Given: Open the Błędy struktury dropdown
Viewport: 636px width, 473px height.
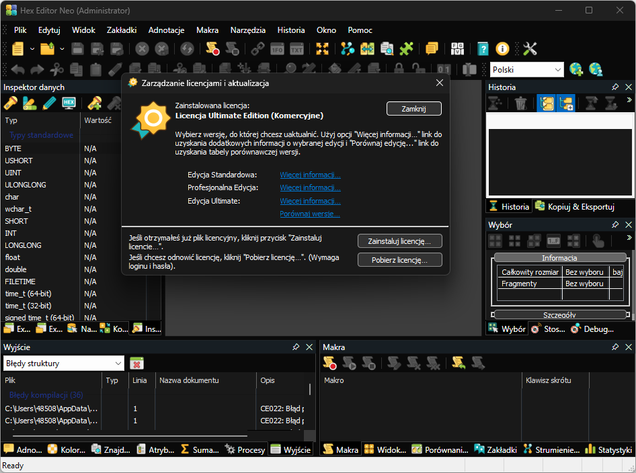Looking at the screenshot, I should click(63, 363).
